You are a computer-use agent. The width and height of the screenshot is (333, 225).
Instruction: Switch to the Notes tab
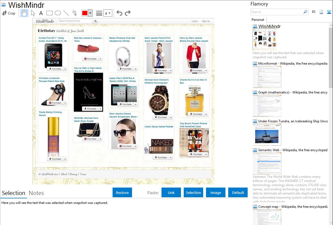point(36,193)
